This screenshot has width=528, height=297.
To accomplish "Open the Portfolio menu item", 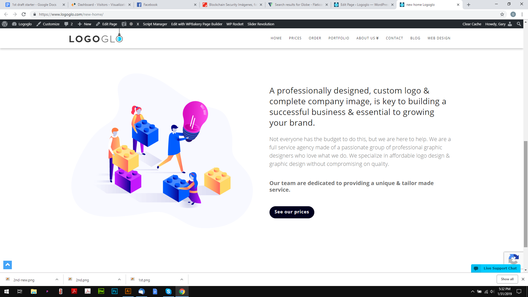I will [339, 38].
